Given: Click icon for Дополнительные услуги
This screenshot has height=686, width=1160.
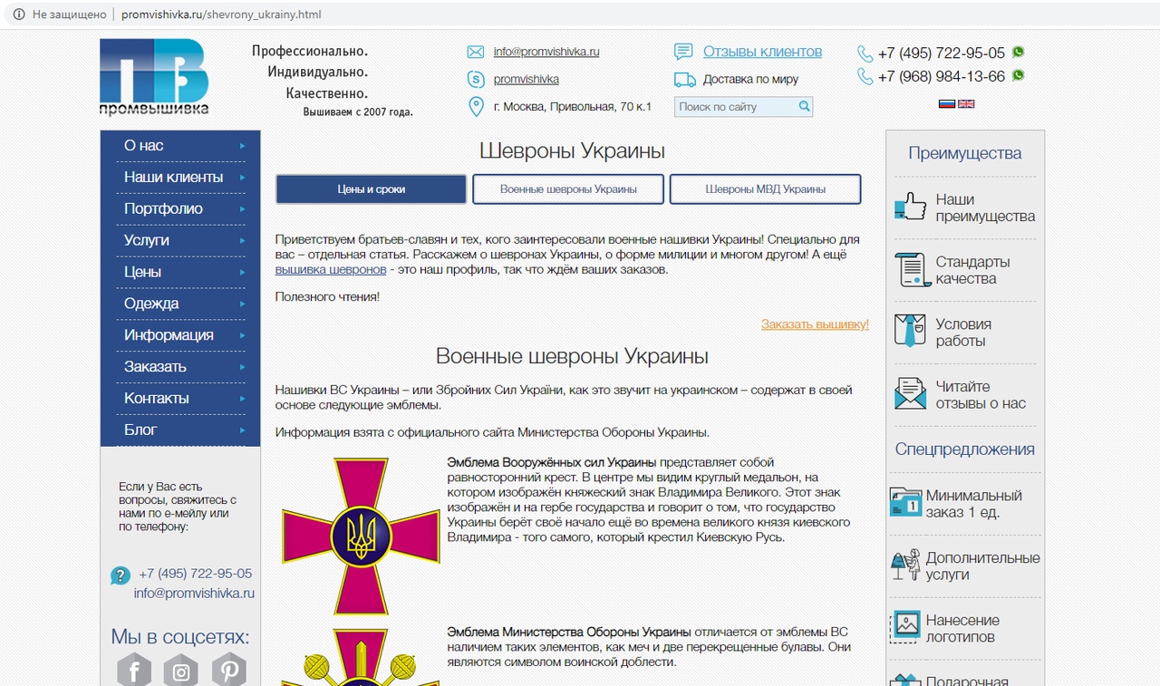Looking at the screenshot, I should [905, 565].
